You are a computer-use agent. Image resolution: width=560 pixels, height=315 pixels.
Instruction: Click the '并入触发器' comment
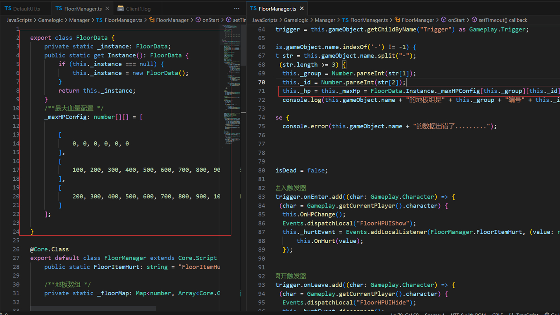[x=291, y=188]
